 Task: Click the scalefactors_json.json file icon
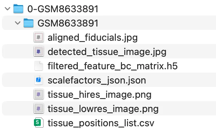(x=39, y=80)
